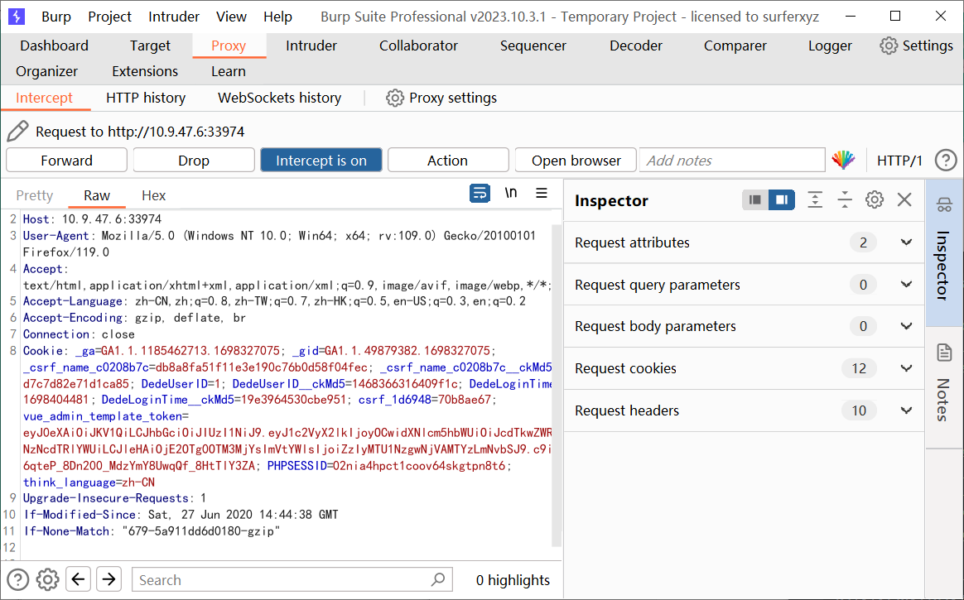Open the WebSockets history sub-tab
Image resolution: width=964 pixels, height=600 pixels.
279,98
